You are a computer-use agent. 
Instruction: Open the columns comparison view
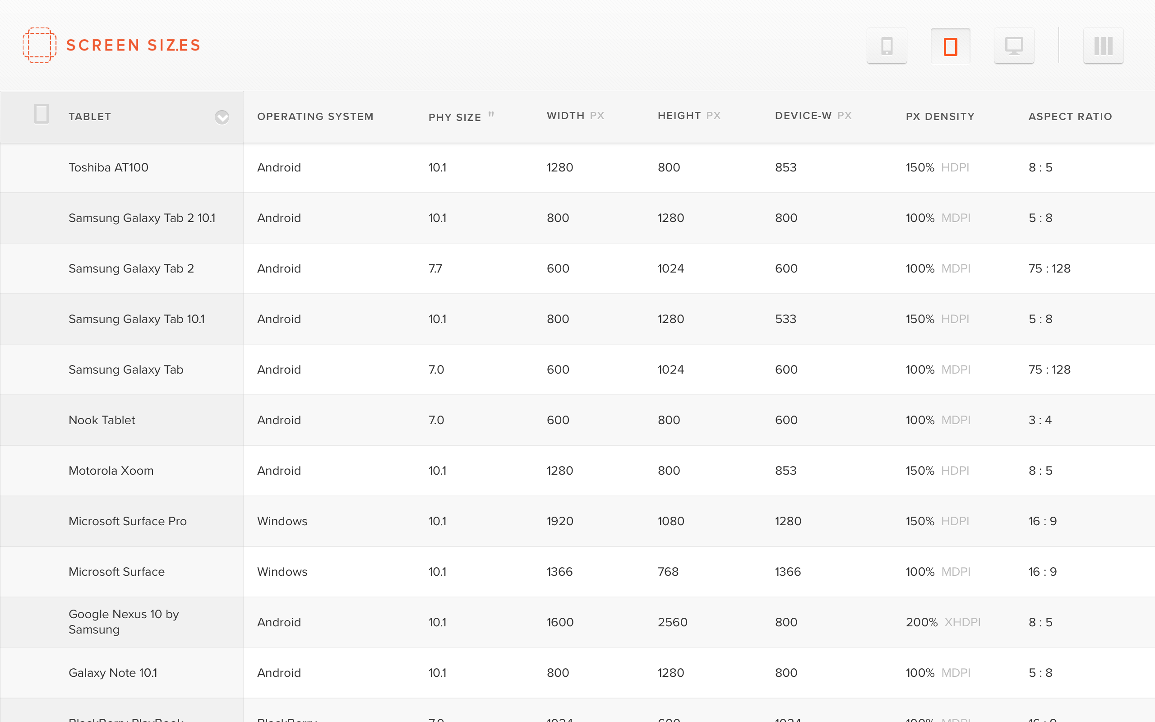[1103, 46]
